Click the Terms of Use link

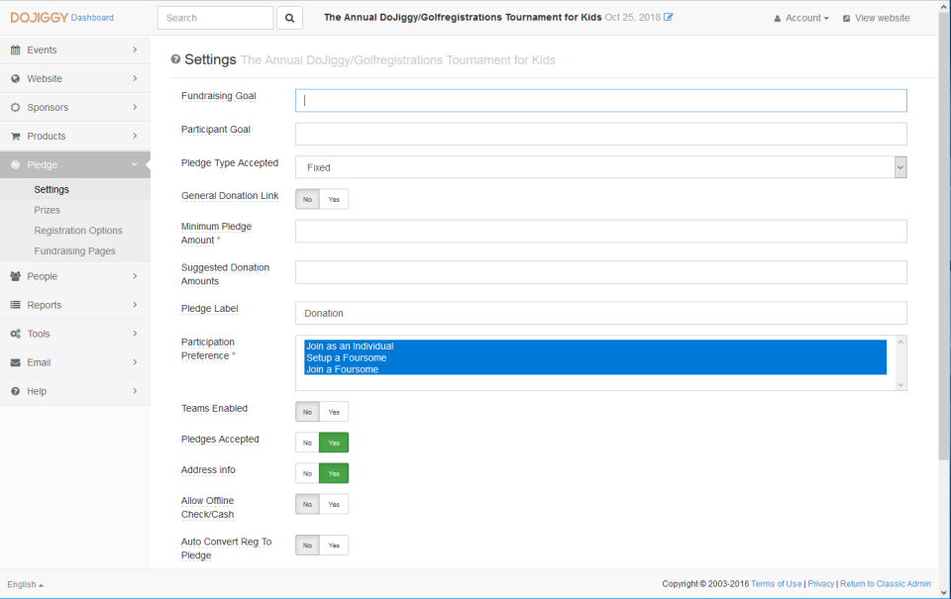click(777, 584)
